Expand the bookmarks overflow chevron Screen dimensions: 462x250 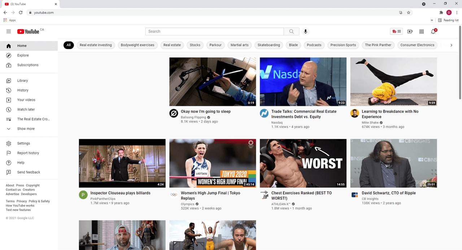pos(432,20)
